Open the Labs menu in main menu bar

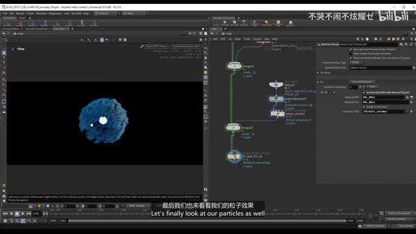(x=66, y=13)
